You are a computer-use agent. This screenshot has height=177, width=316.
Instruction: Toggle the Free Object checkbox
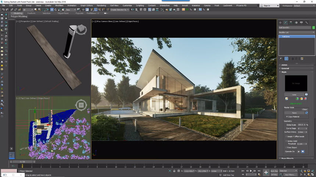pyautogui.click(x=286, y=147)
